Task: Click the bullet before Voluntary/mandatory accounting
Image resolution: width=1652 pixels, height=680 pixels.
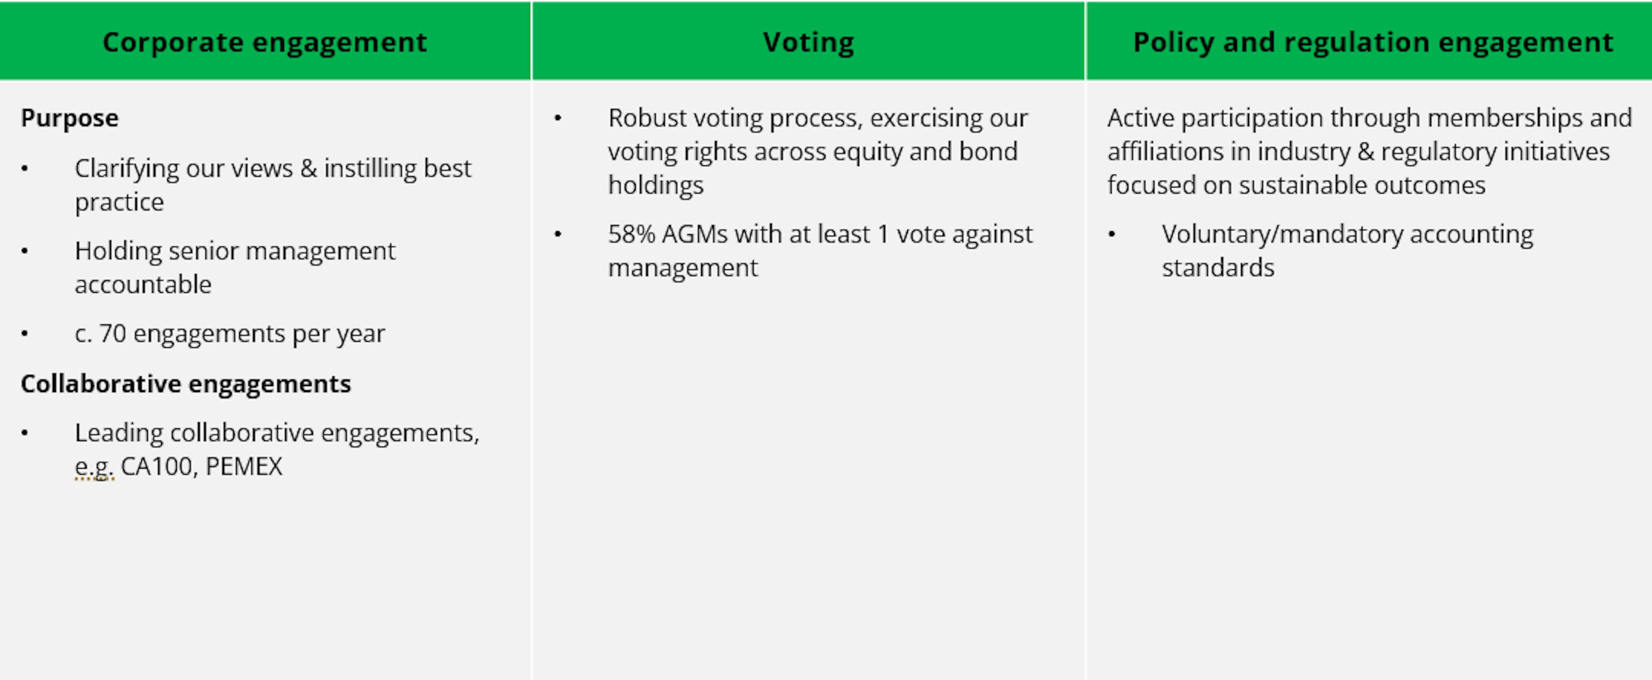Action: (1111, 235)
